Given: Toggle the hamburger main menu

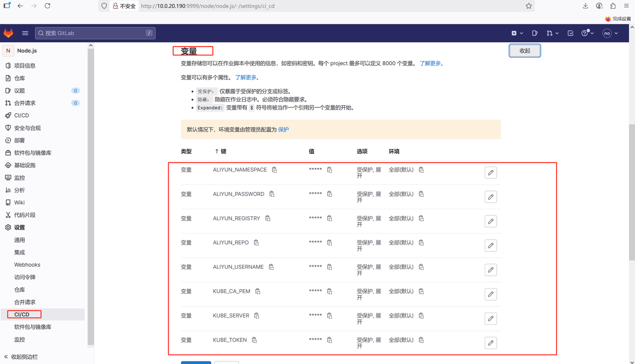Looking at the screenshot, I should pyautogui.click(x=25, y=33).
